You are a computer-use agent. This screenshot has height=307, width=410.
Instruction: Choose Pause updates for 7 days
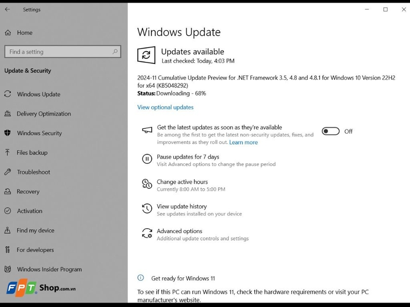point(188,157)
